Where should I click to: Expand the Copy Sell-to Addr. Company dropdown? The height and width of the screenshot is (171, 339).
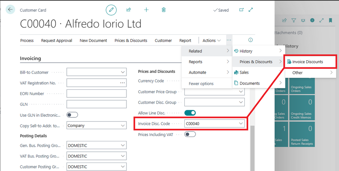tap(97, 125)
